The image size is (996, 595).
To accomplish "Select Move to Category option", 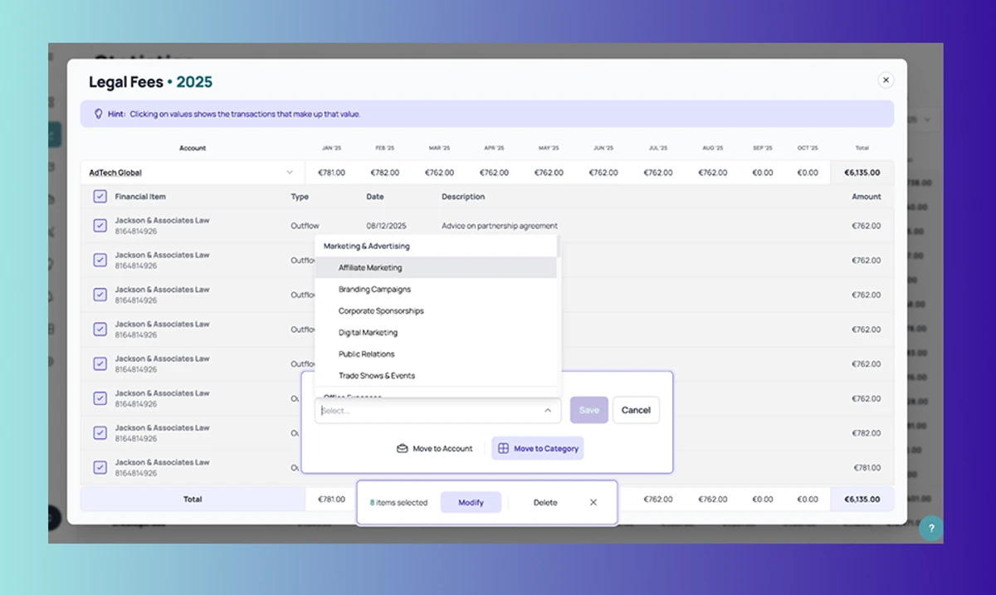I will (538, 449).
